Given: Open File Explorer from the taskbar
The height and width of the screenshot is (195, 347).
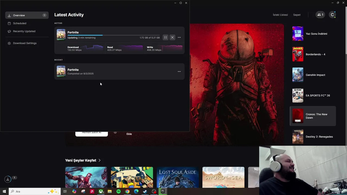Looking at the screenshot, I should coord(110,191).
